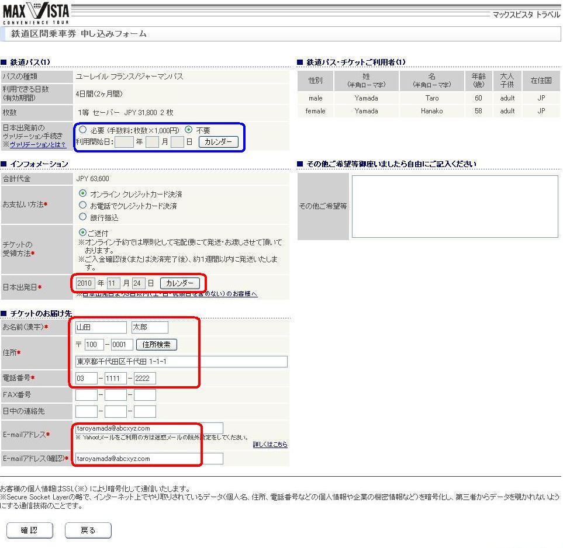
Task: Click the first E-mailアドレス input field
Action: [149, 428]
